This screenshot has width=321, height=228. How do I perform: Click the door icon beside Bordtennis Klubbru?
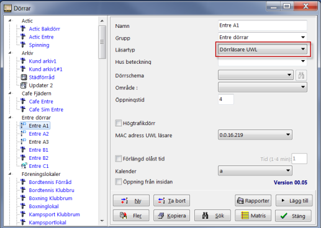23,190
